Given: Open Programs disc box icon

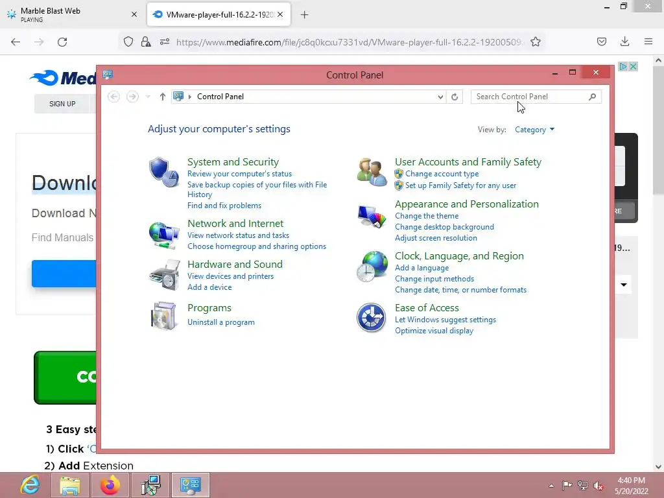Looking at the screenshot, I should tap(163, 316).
